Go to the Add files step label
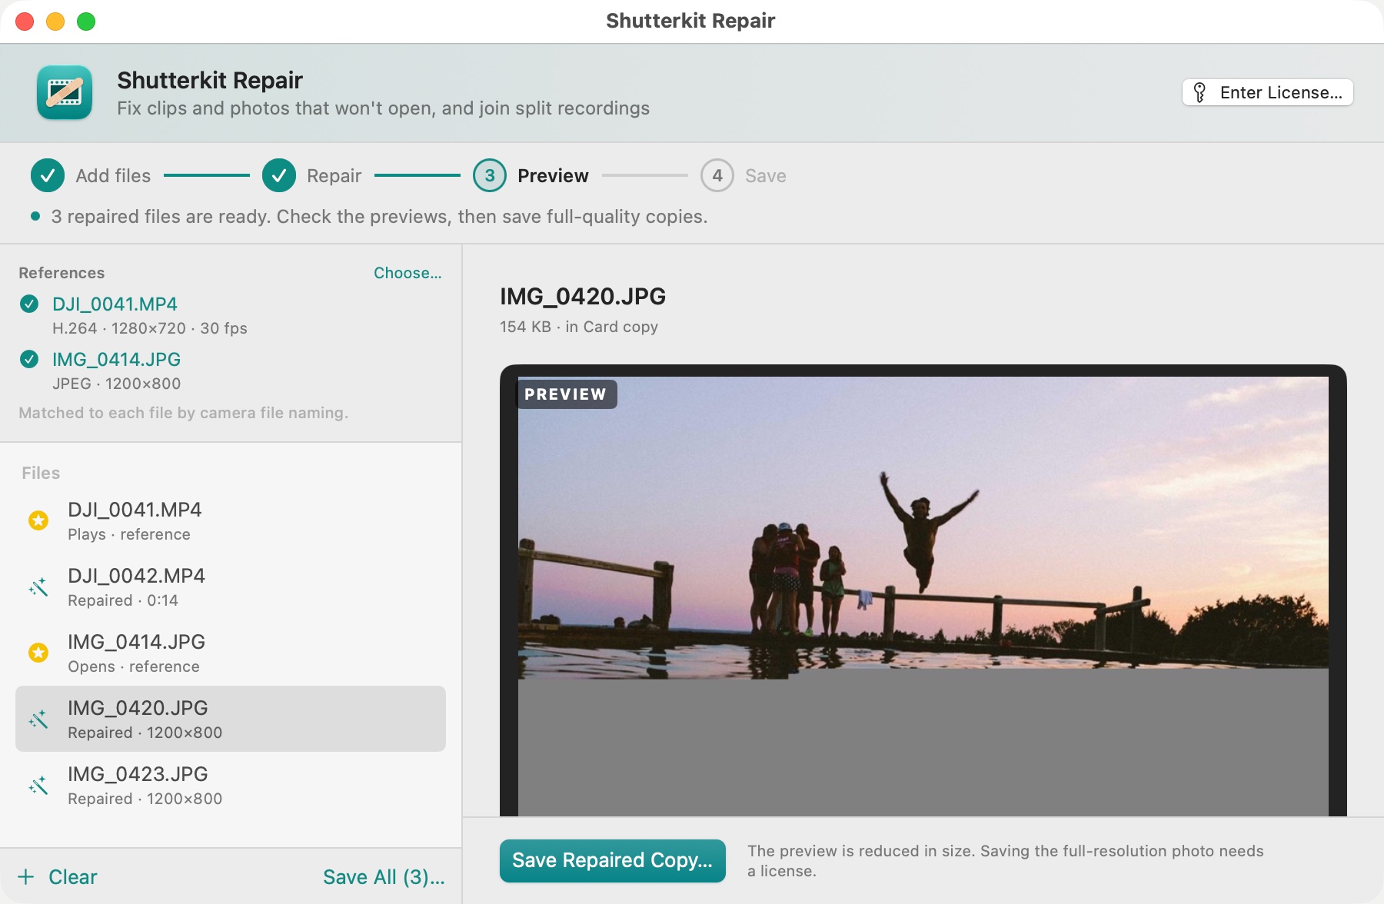Image resolution: width=1384 pixels, height=904 pixels. tap(113, 176)
